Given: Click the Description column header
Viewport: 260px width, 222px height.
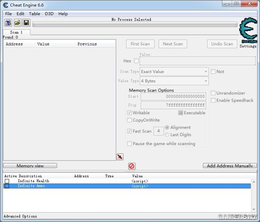Looking at the screenshot, I should tap(30, 176).
